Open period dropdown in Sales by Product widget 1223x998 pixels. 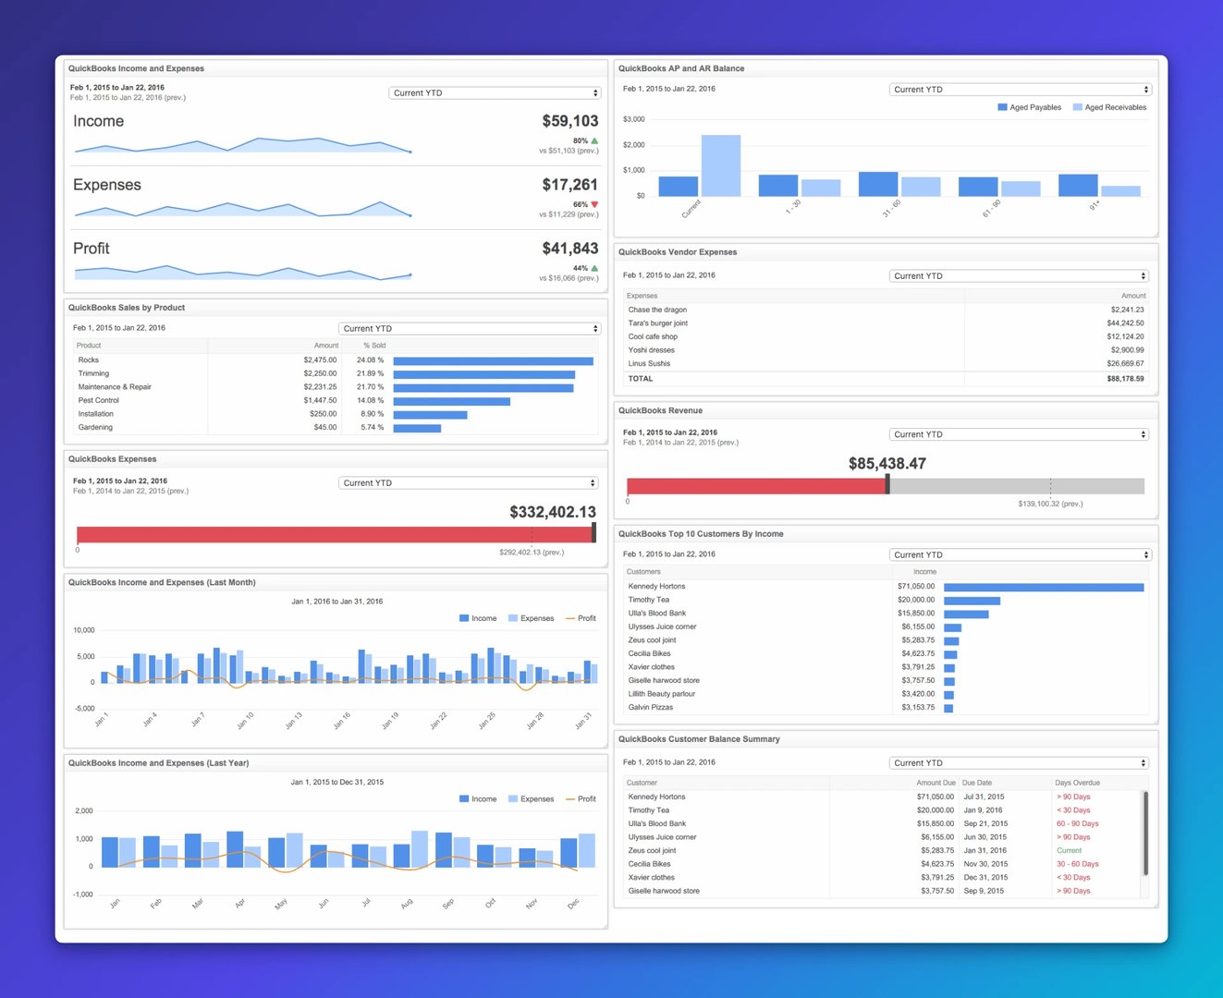470,328
